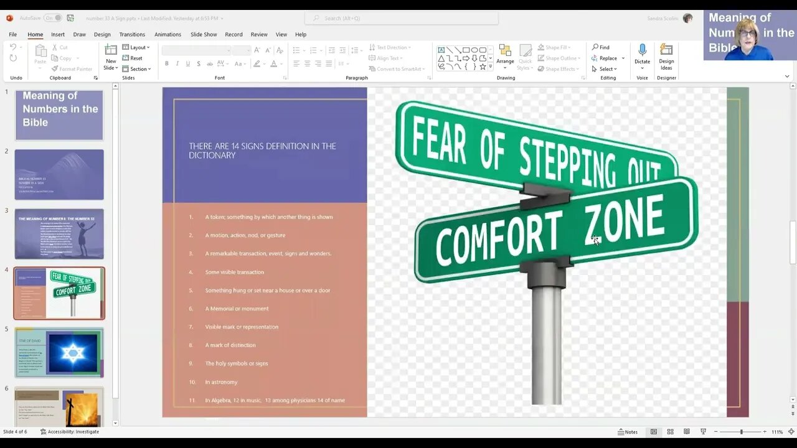Open the Review tab
Screen dimensions: 797x448
pos(259,34)
